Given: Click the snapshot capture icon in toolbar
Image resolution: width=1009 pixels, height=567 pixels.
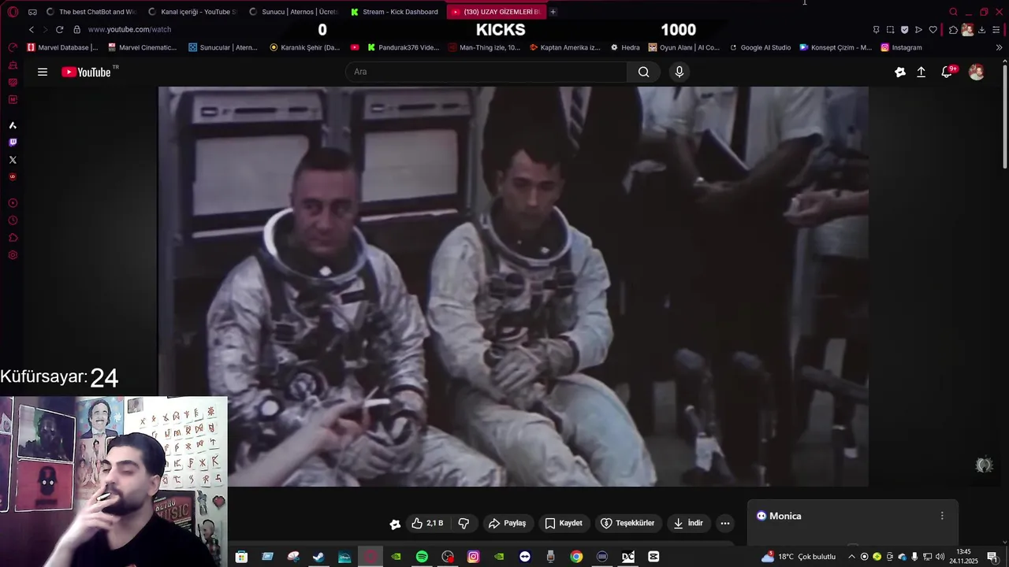Looking at the screenshot, I should click(890, 30).
